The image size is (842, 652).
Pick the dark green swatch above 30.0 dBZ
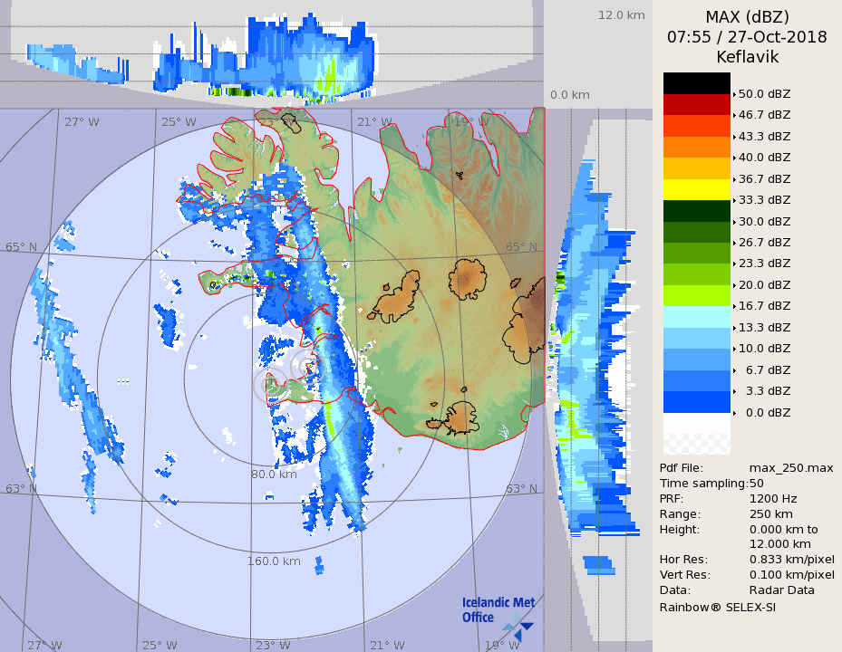point(696,211)
